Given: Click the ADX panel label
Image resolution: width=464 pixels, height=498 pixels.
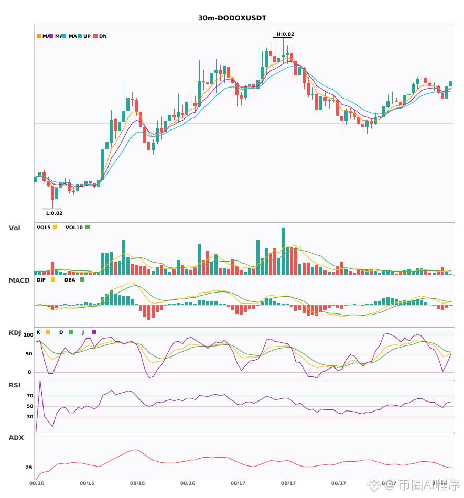Looking at the screenshot, I should pos(16,438).
